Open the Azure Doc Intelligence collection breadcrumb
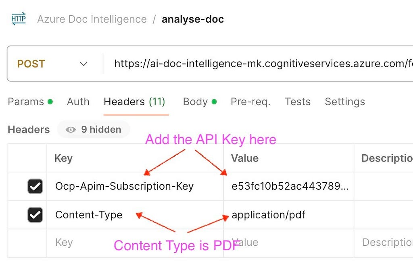This screenshot has width=413, height=278. tap(92, 19)
